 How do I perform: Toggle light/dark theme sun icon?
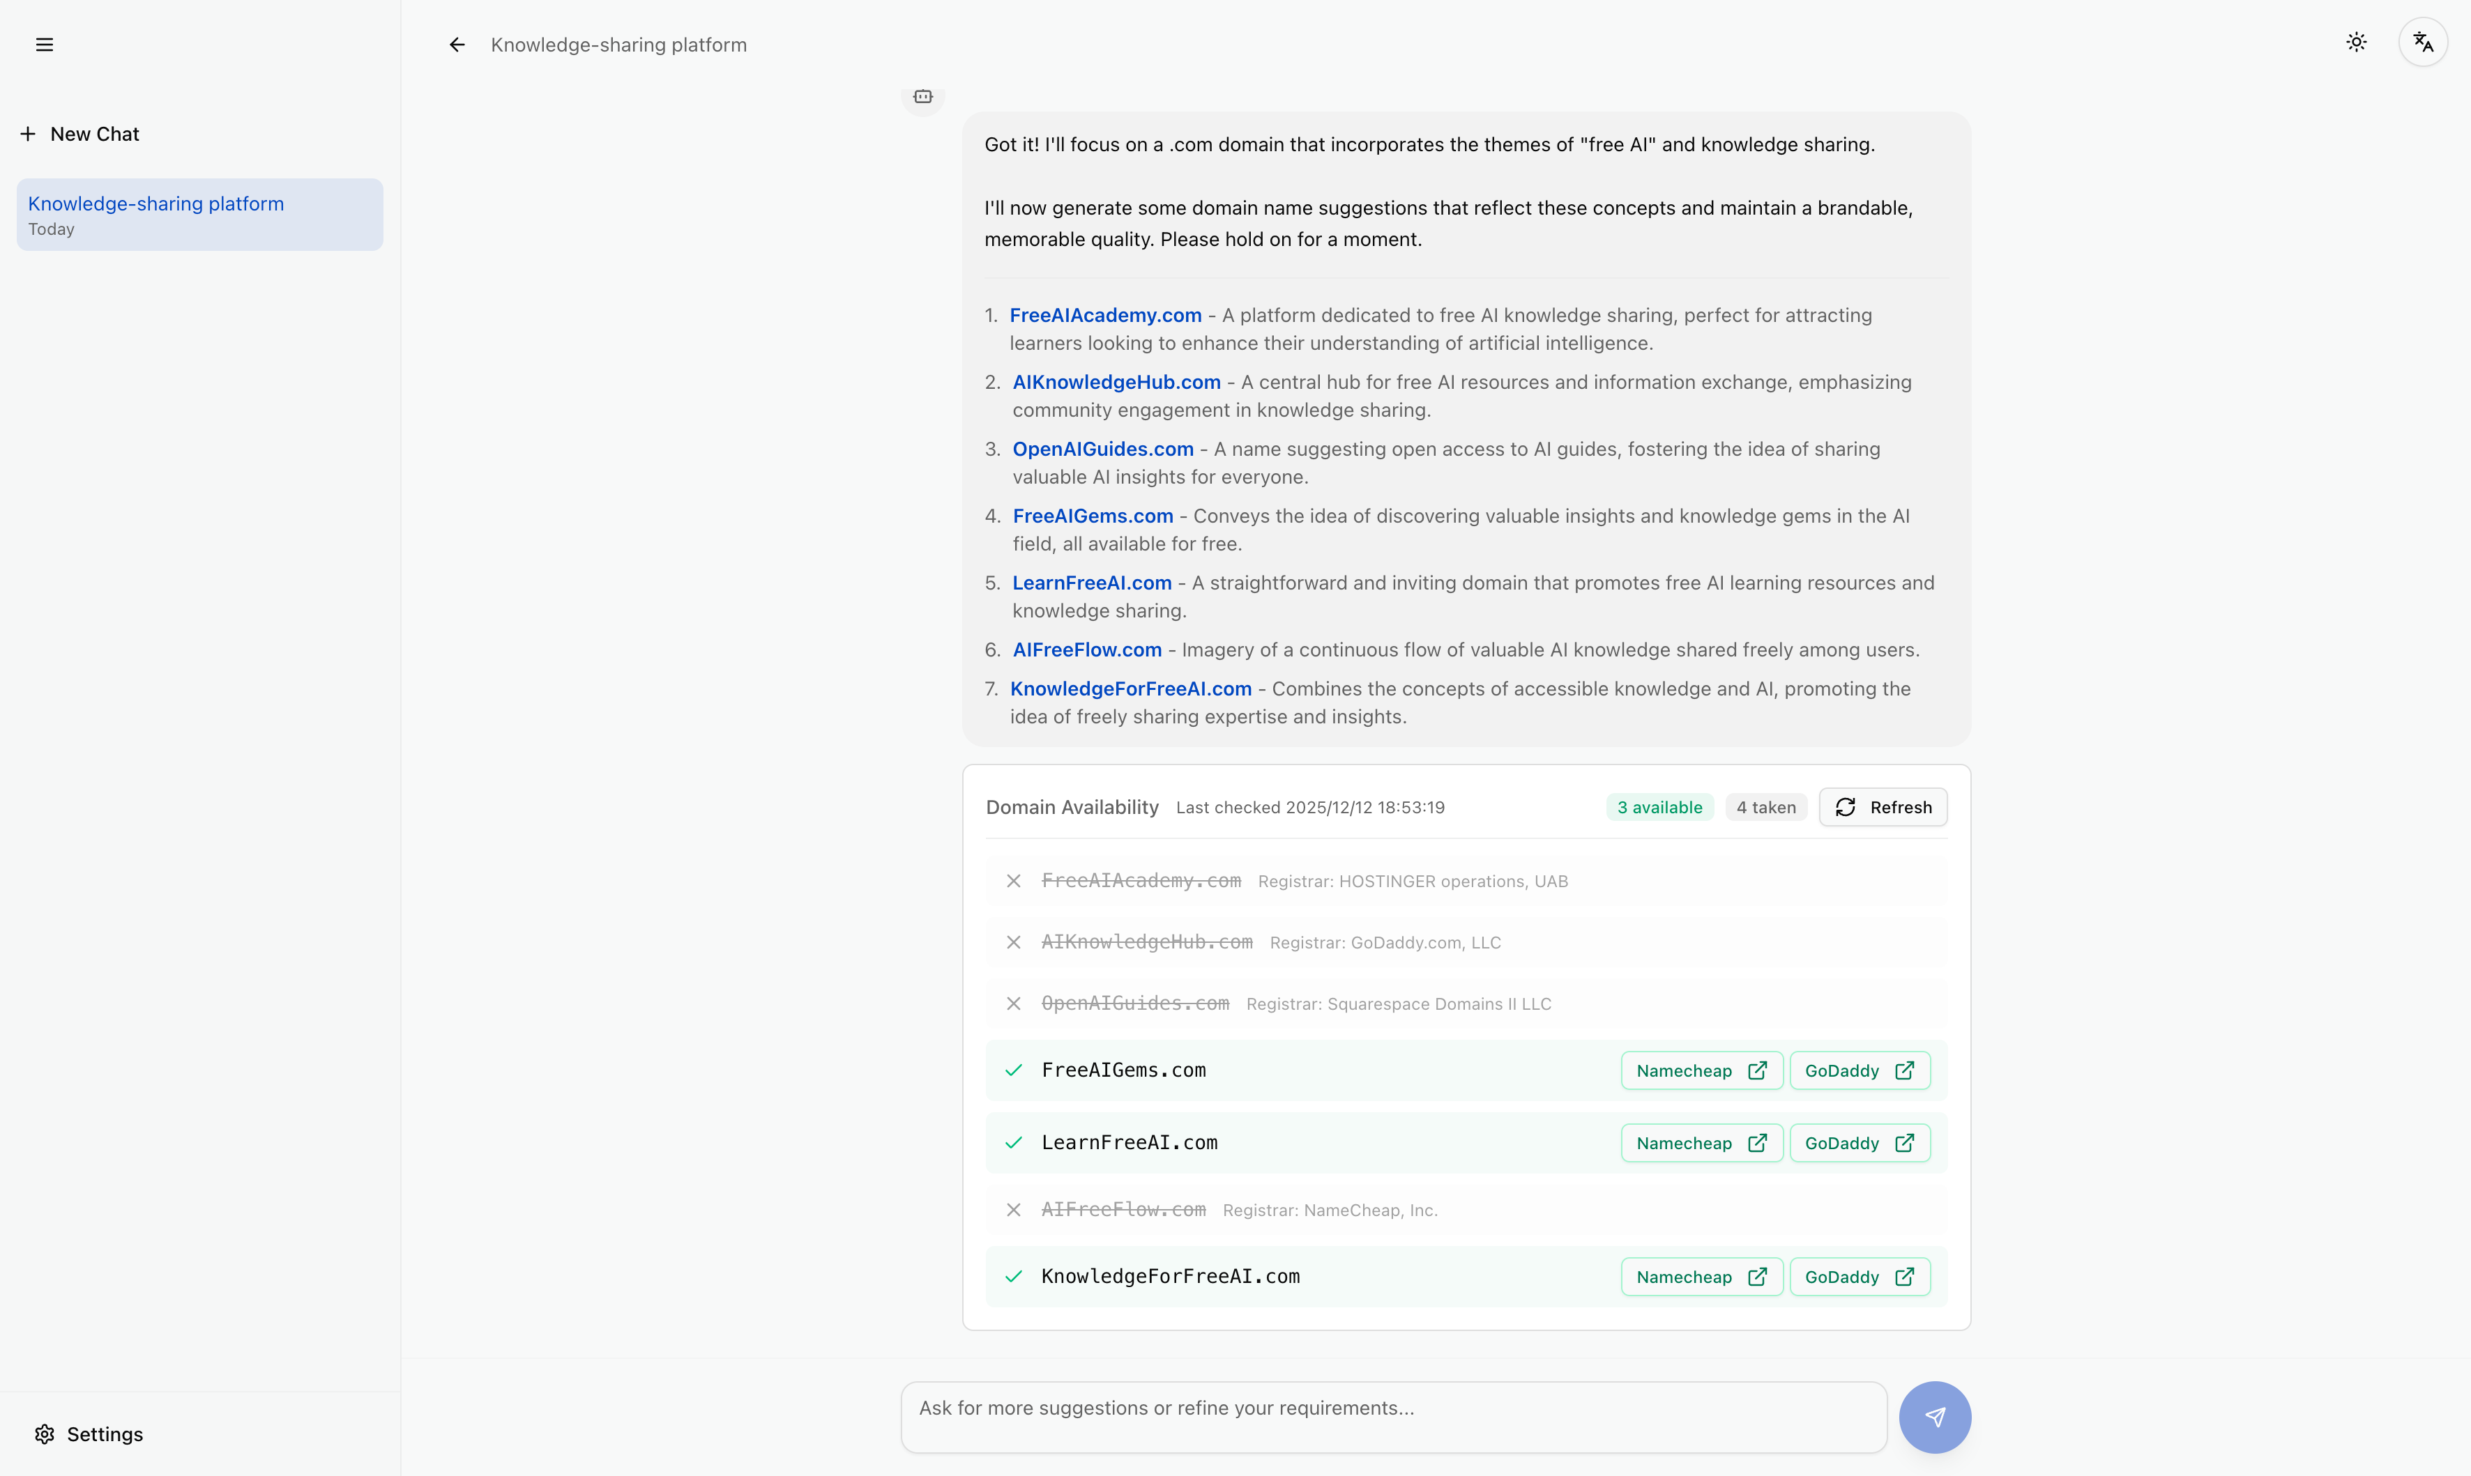point(2355,42)
